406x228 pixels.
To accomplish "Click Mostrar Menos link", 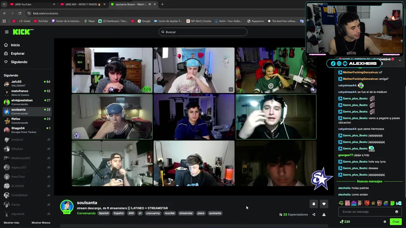I will (x=41, y=223).
